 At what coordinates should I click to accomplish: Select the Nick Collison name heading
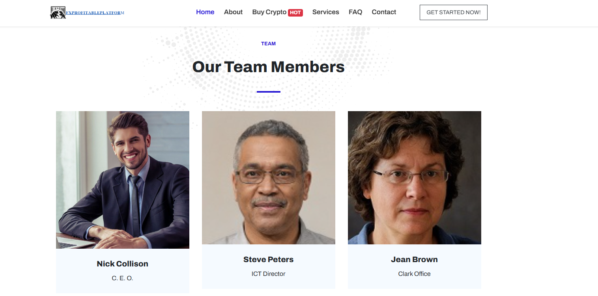(x=123, y=264)
